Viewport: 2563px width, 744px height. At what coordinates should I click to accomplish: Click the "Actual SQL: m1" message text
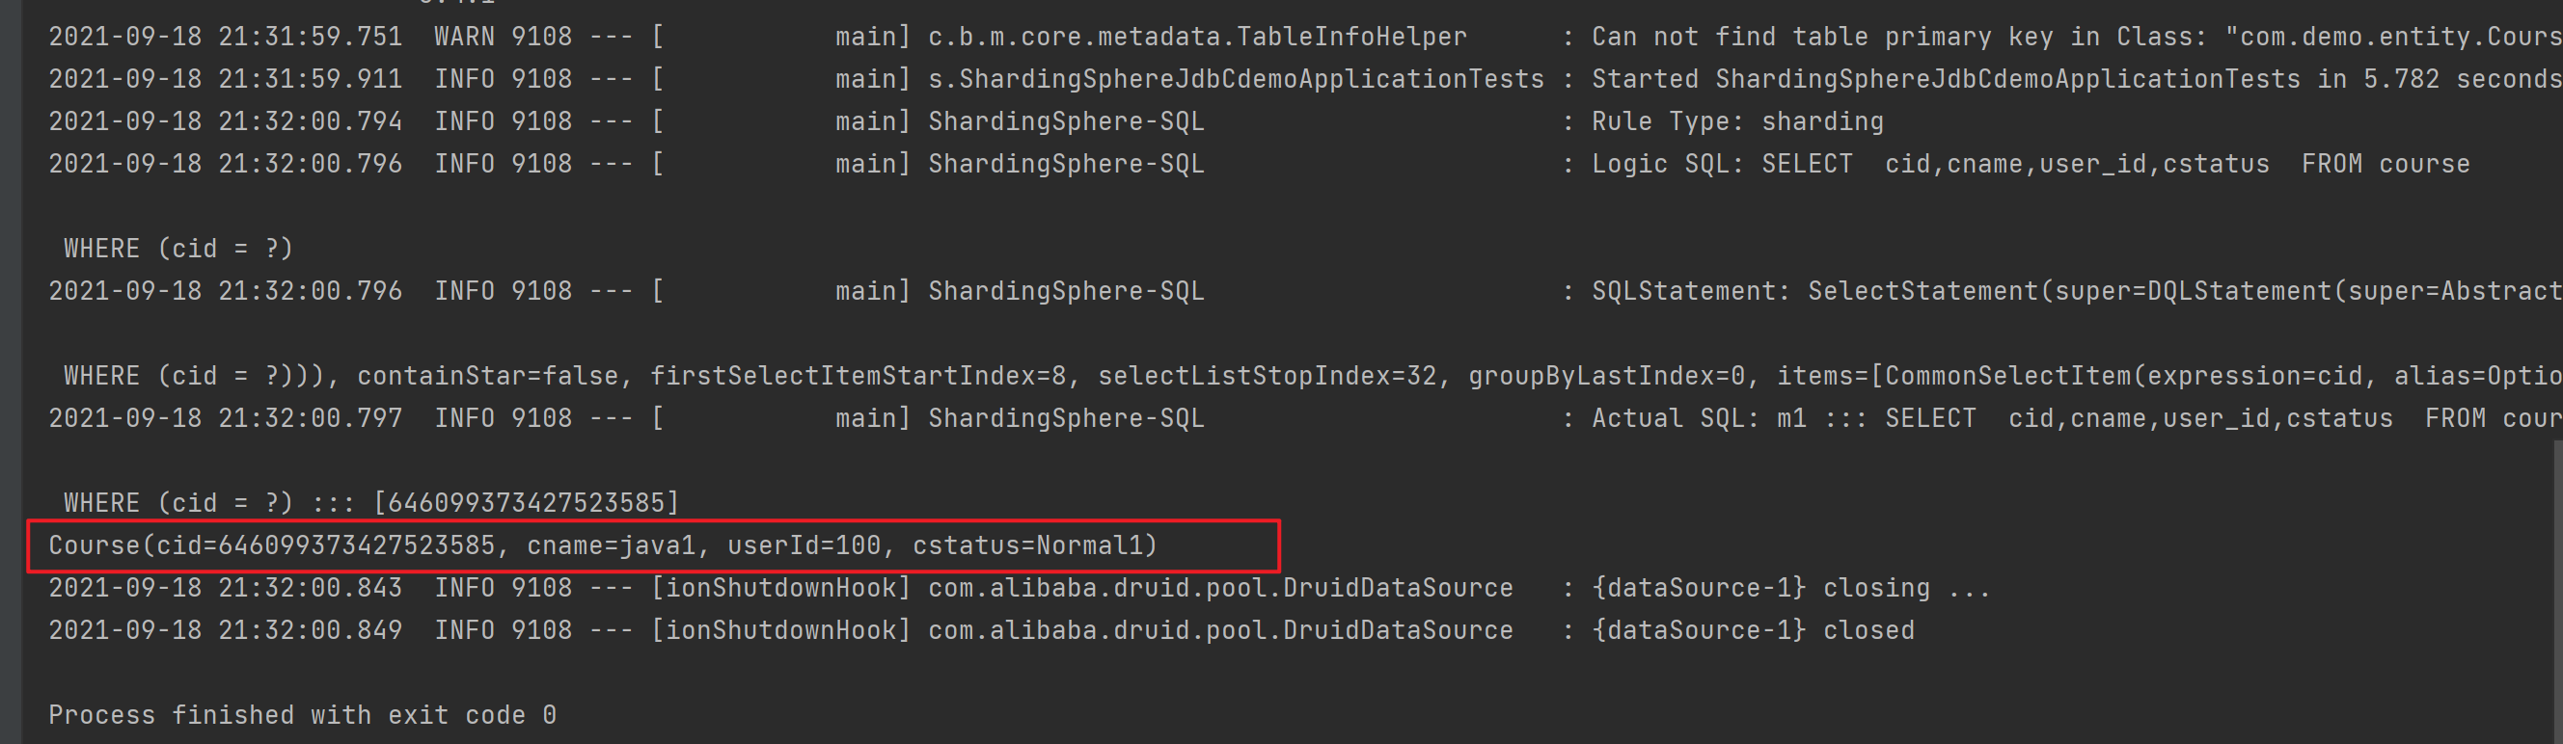pos(1699,419)
